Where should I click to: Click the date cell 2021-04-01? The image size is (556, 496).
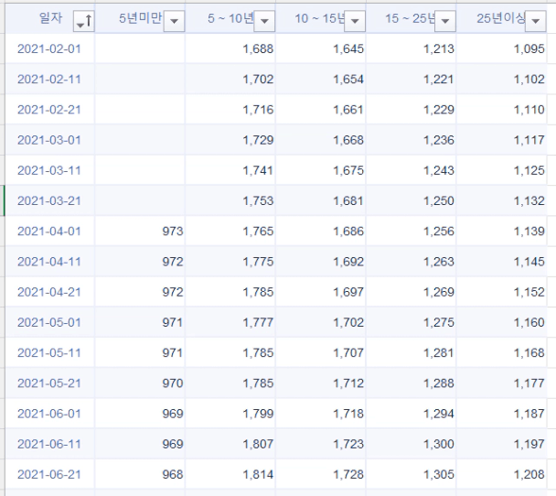pos(49,232)
